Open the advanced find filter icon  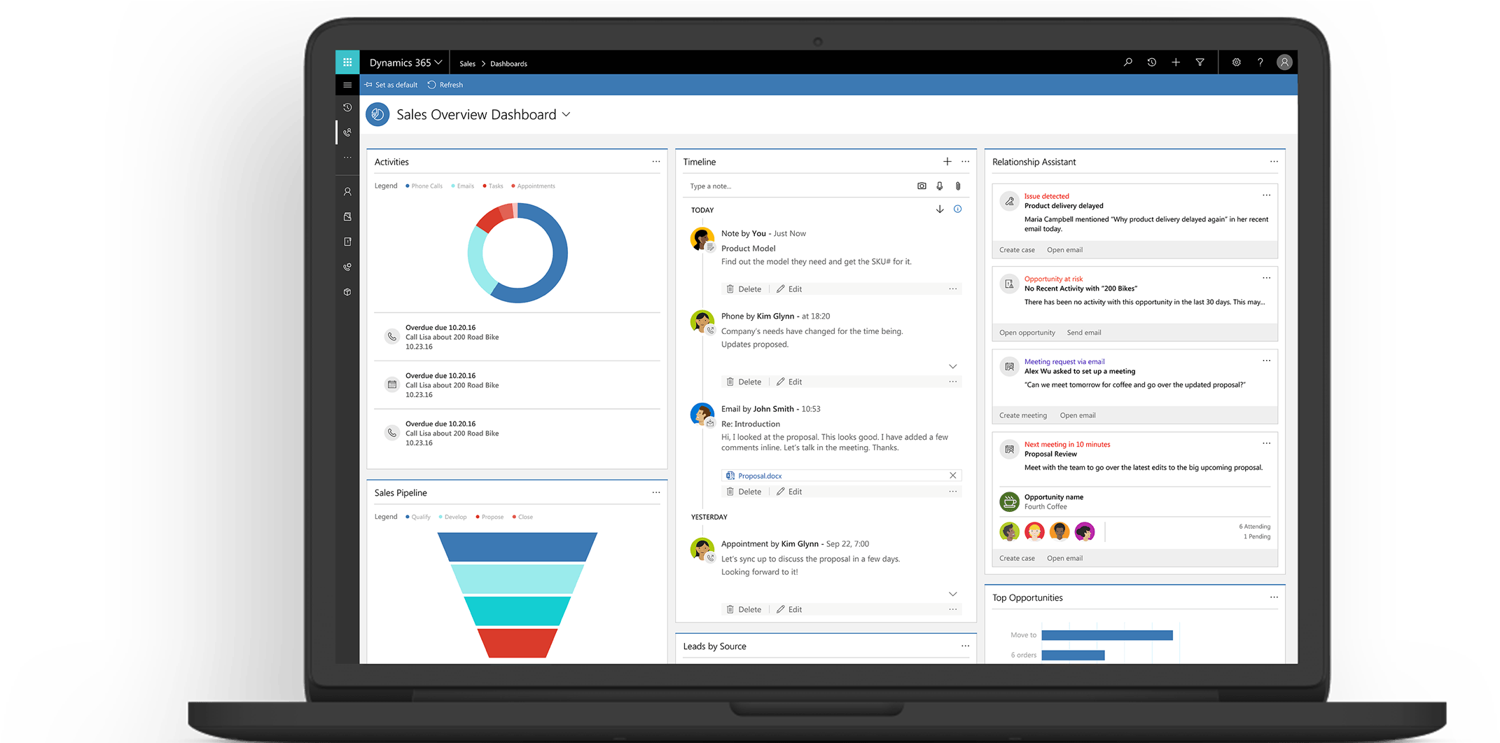1200,62
